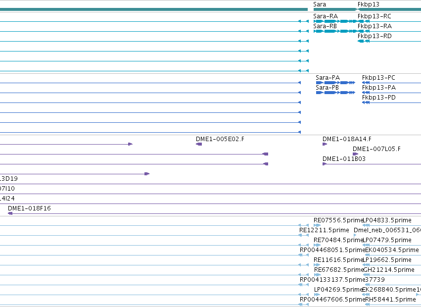Click the Sara gene label
Image resolution: width=421 pixels, height=307 pixels.
click(x=320, y=4)
